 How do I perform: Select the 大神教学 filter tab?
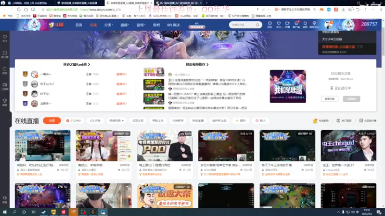pyautogui.click(x=178, y=120)
